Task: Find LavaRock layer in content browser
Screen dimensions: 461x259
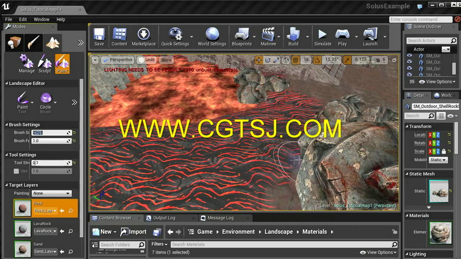Action: pos(70,231)
